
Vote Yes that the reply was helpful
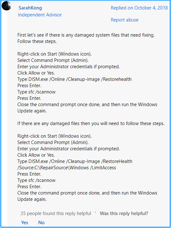pos(25,223)
